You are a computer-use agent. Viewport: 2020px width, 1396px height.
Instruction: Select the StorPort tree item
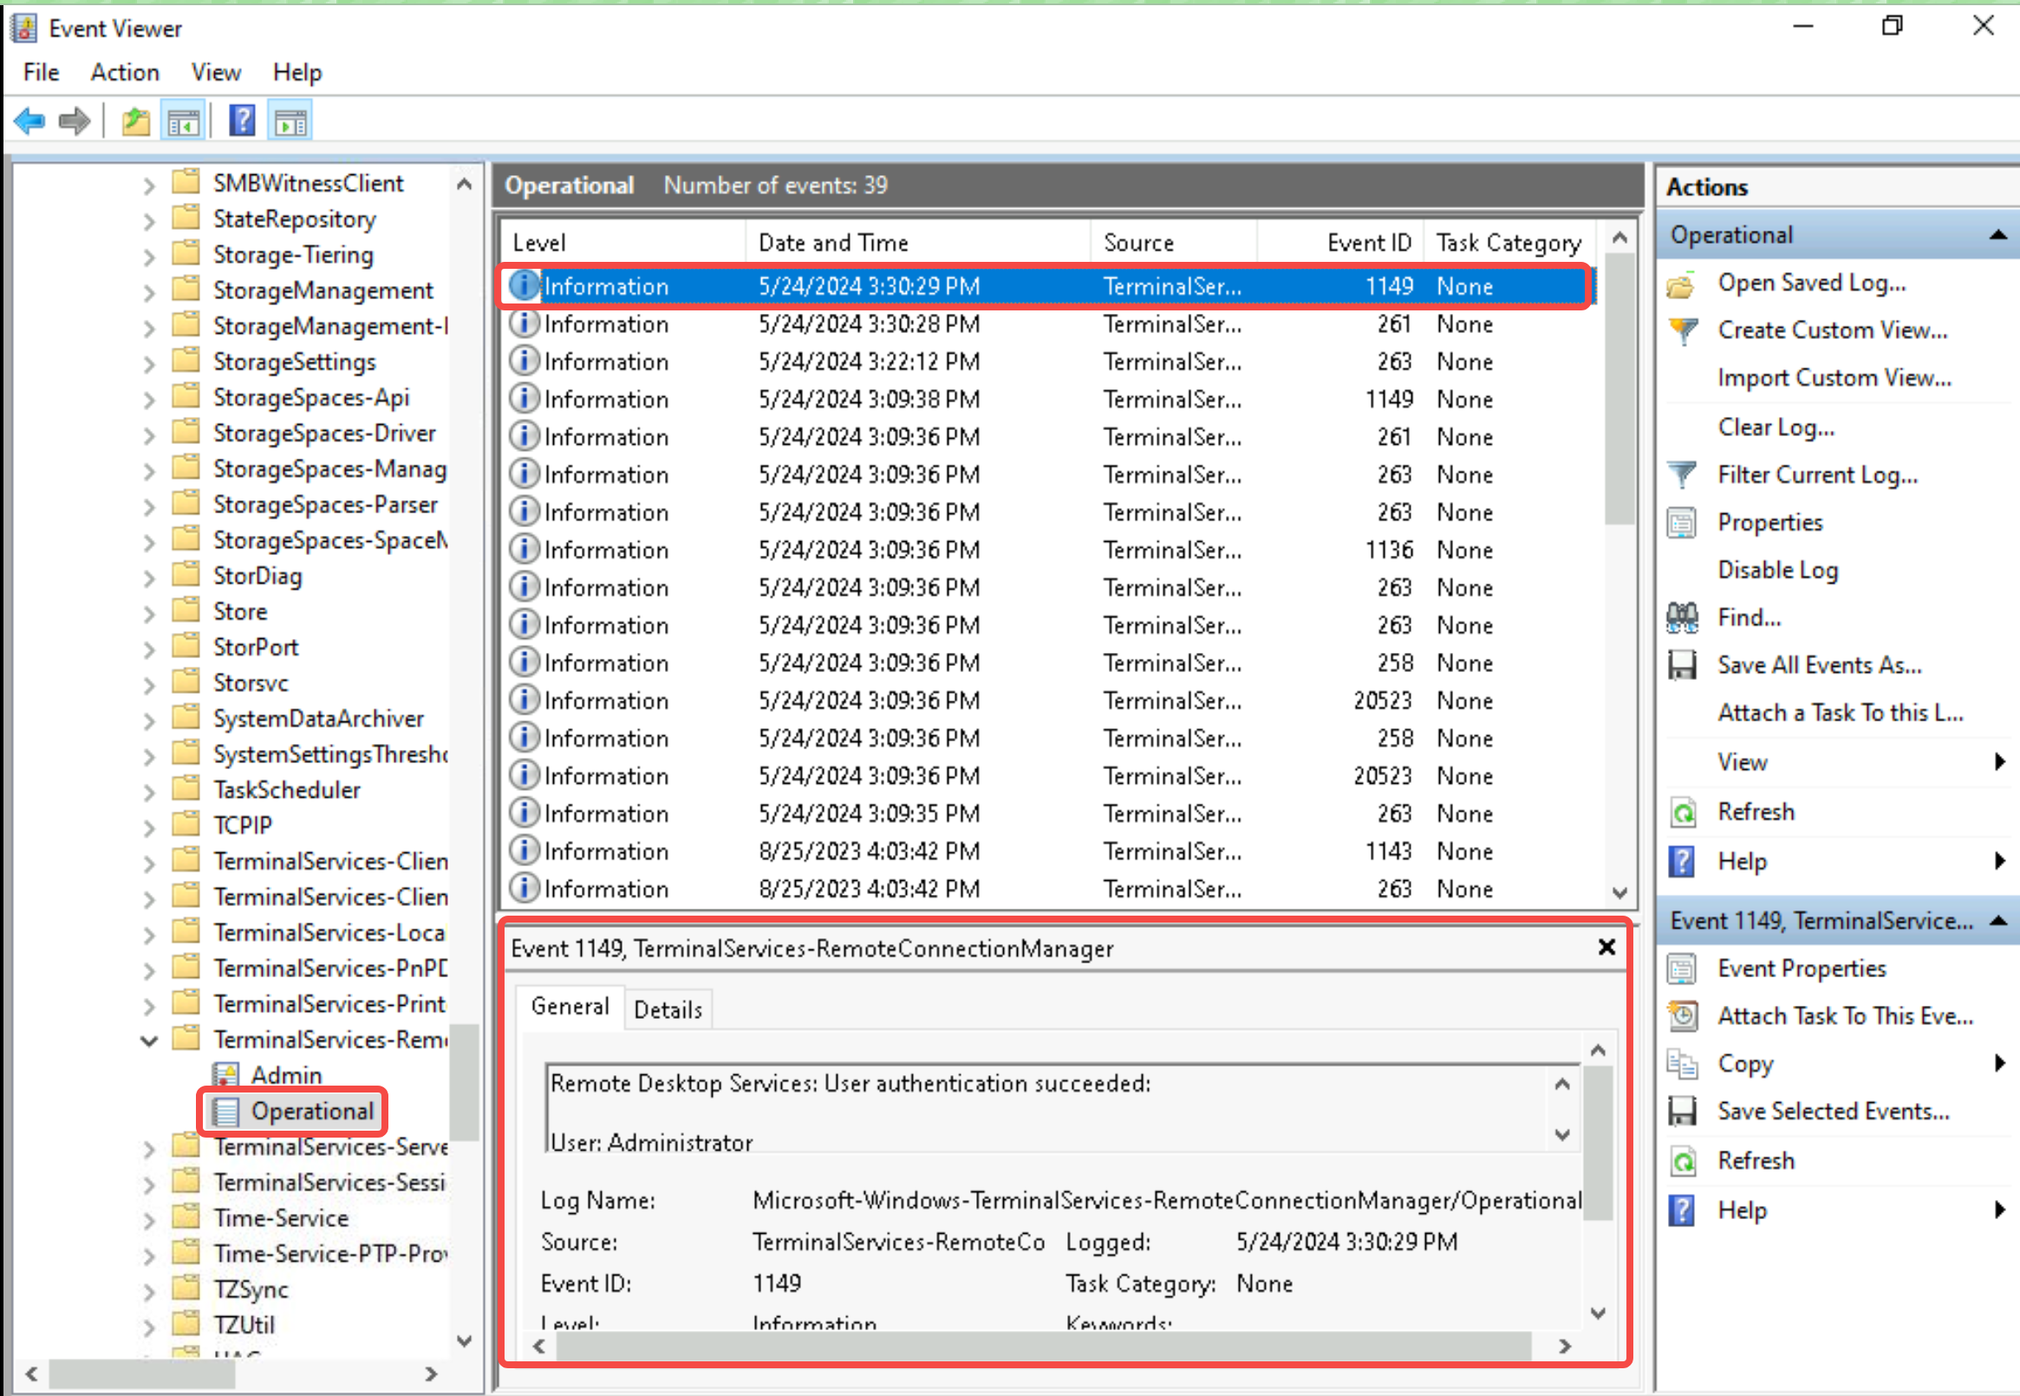pos(256,647)
